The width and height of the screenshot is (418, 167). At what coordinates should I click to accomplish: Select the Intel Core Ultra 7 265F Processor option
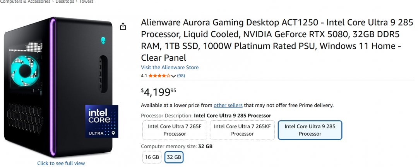click(175, 130)
